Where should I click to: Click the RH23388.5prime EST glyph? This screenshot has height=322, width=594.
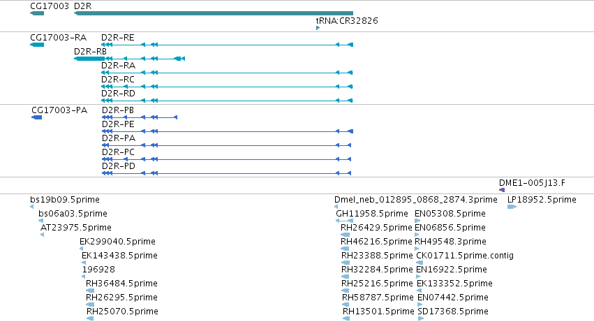coord(346,263)
